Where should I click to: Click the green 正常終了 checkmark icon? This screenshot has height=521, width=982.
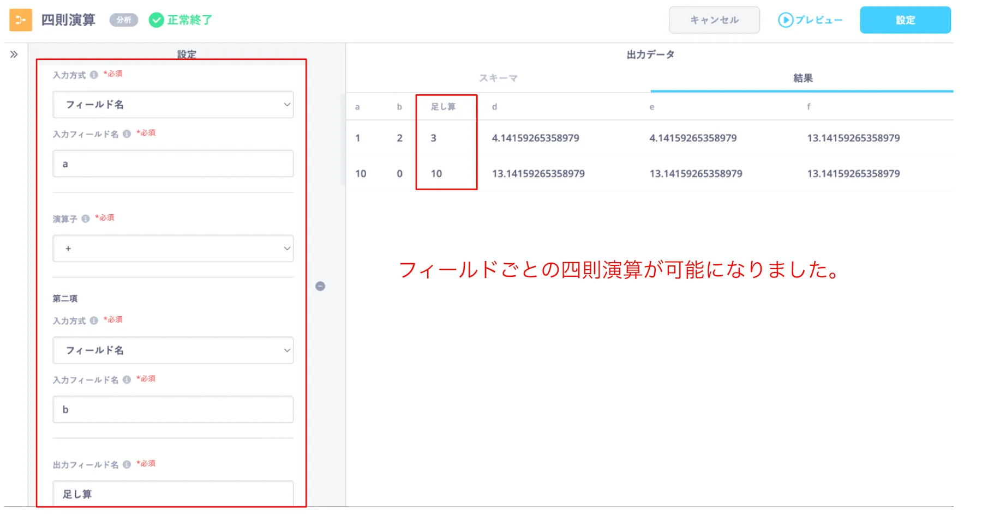[157, 20]
